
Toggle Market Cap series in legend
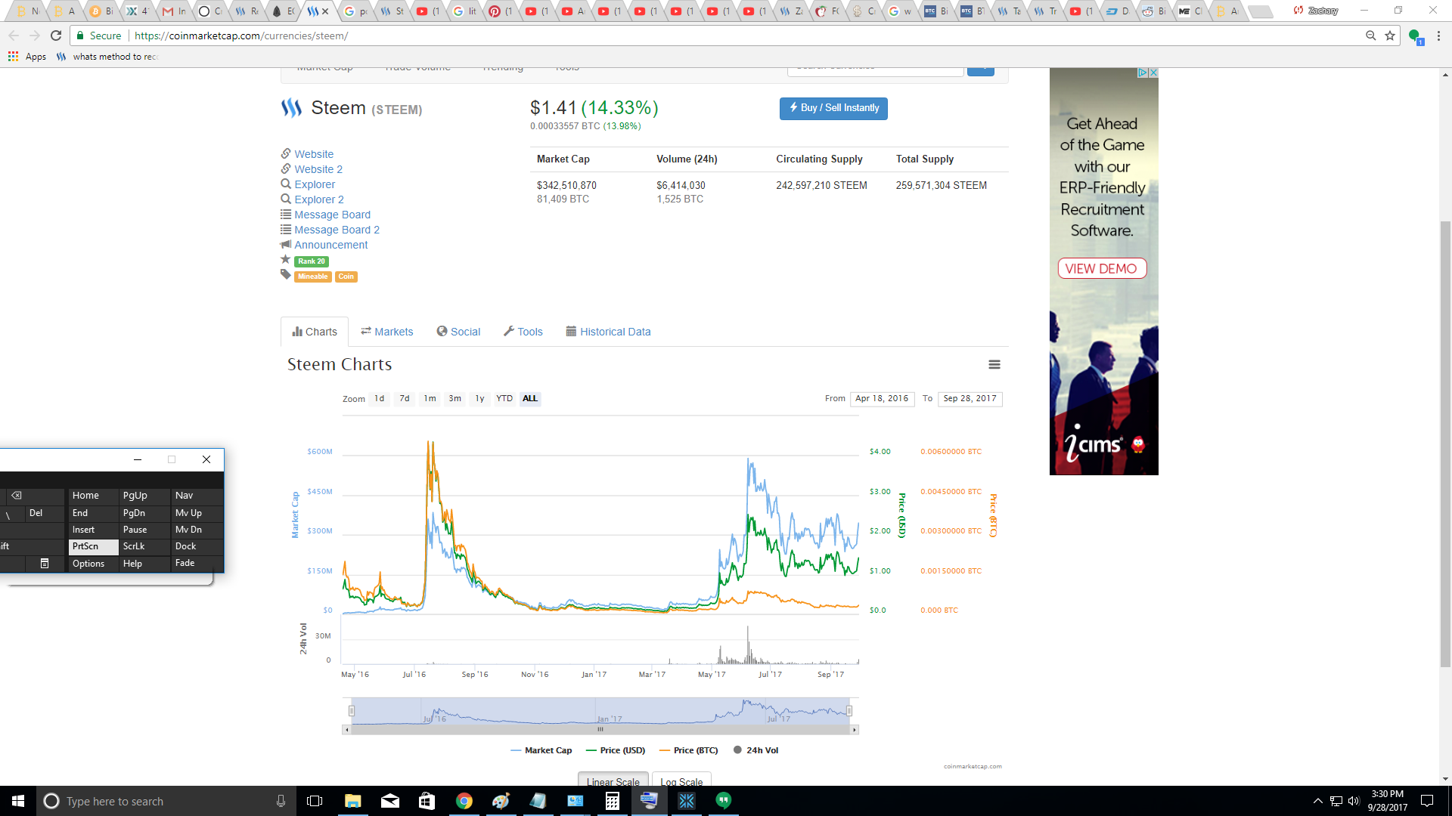[x=541, y=750]
